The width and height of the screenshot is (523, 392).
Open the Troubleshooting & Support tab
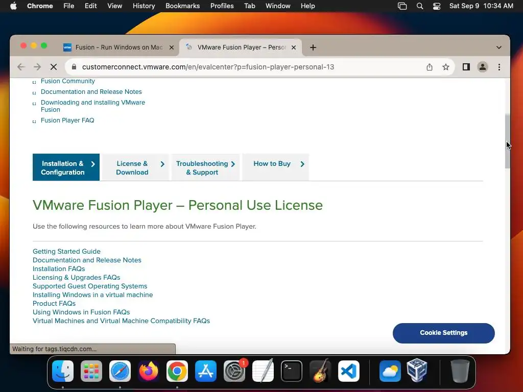(205, 167)
